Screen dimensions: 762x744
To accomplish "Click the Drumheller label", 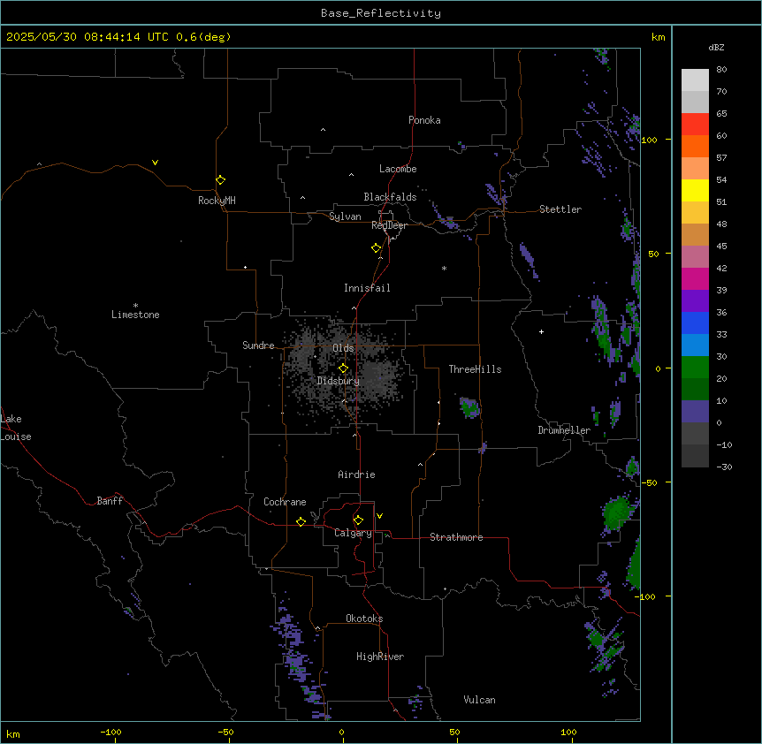I will 564,430.
